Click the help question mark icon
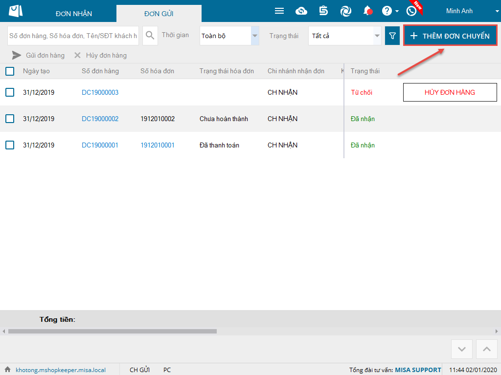This screenshot has width=501, height=375. 387,11
